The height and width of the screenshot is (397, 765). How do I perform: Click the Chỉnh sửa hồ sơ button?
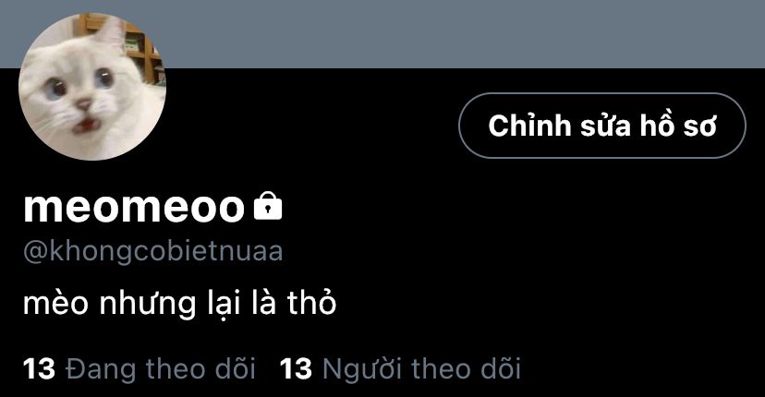(x=602, y=126)
